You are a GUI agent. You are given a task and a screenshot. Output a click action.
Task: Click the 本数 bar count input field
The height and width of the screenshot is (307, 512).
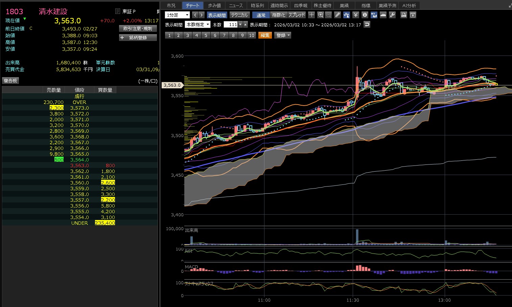coord(231,24)
